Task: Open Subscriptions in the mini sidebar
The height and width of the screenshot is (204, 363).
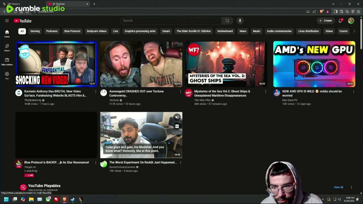Action: 7,61
